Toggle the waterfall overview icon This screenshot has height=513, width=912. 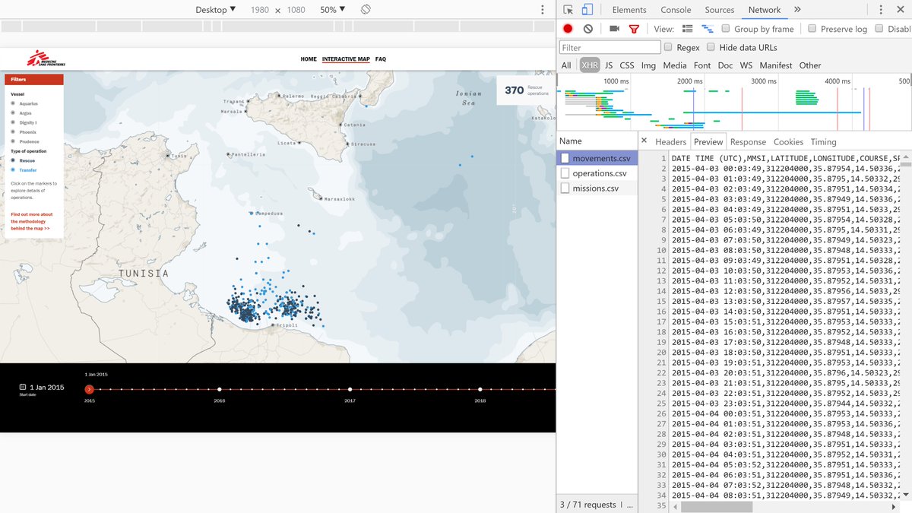tap(708, 29)
